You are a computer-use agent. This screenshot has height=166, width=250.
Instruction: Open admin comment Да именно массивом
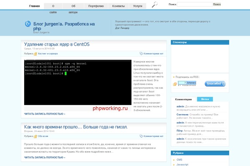point(198,108)
